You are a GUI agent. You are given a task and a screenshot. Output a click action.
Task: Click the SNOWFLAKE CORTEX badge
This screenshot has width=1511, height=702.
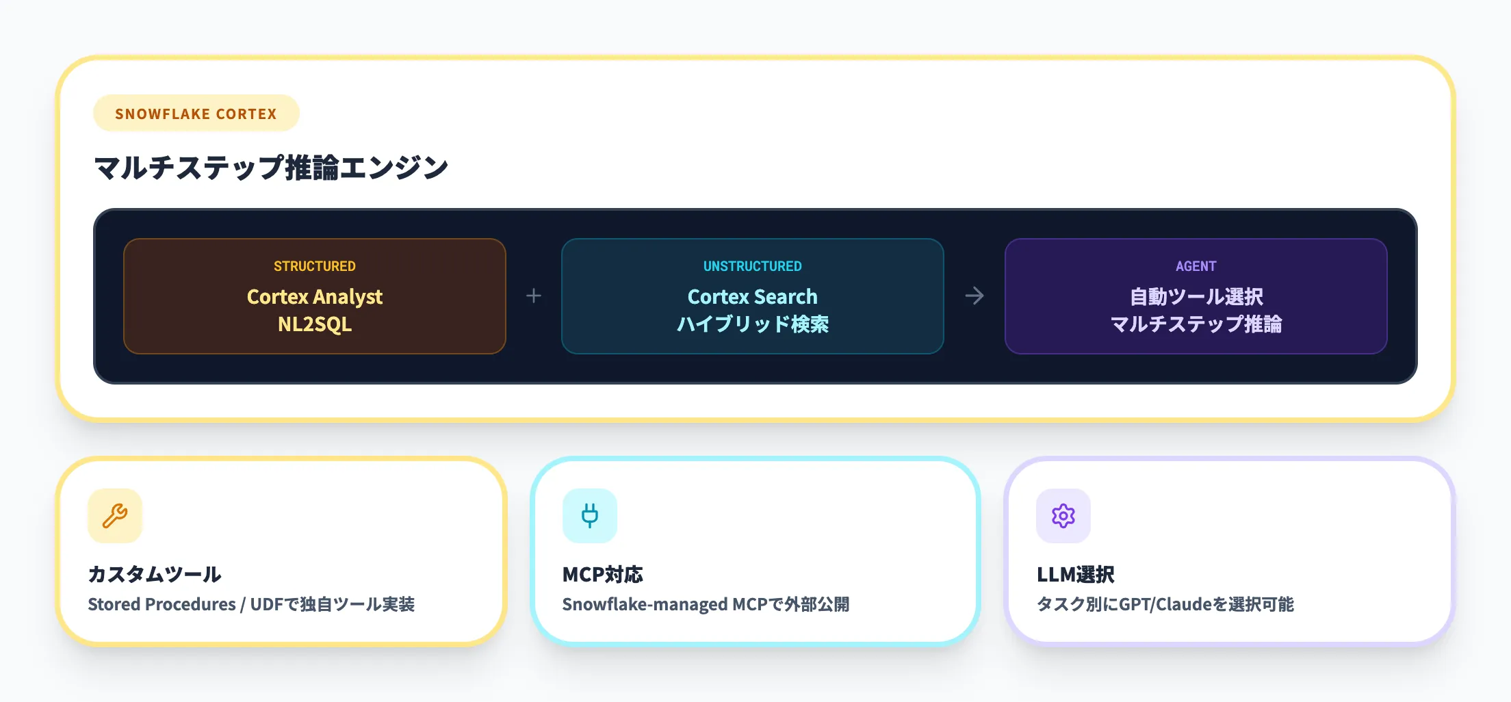(196, 114)
